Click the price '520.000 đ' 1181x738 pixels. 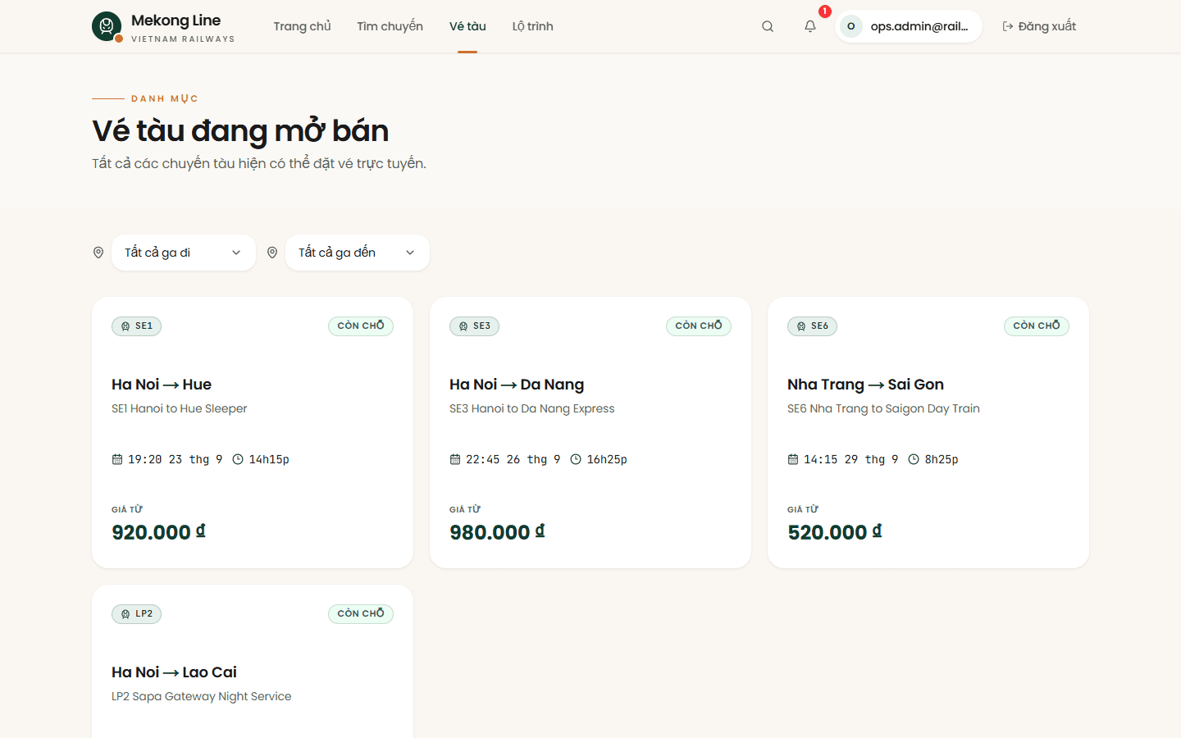835,532
